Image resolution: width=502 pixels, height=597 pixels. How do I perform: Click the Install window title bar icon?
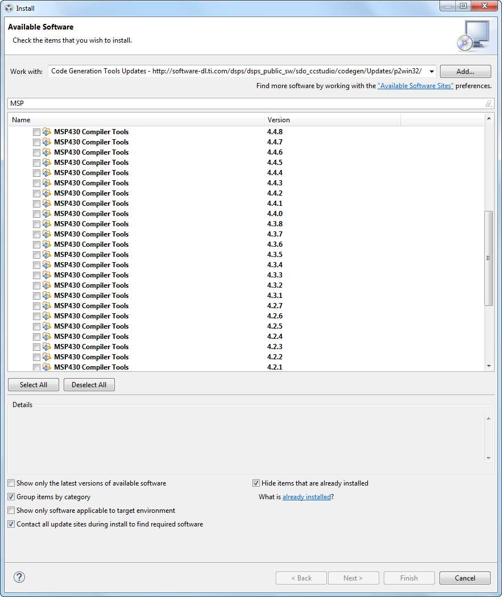(x=9, y=8)
